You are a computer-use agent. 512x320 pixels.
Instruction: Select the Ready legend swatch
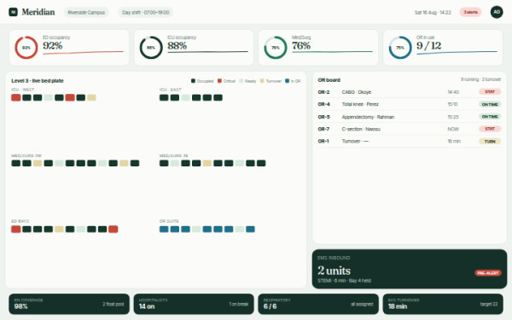point(241,81)
